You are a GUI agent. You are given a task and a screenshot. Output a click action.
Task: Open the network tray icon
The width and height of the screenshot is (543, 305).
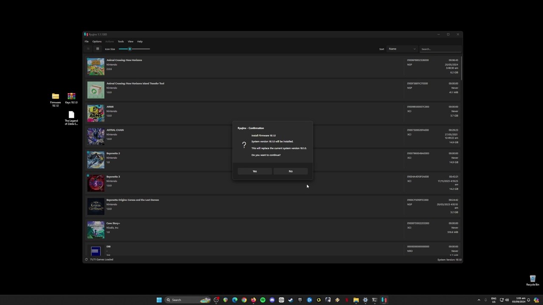(502, 300)
